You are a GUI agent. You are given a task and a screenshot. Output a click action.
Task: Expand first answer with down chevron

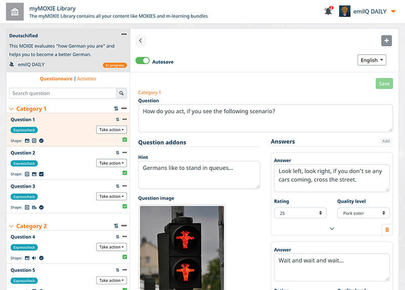click(x=332, y=229)
